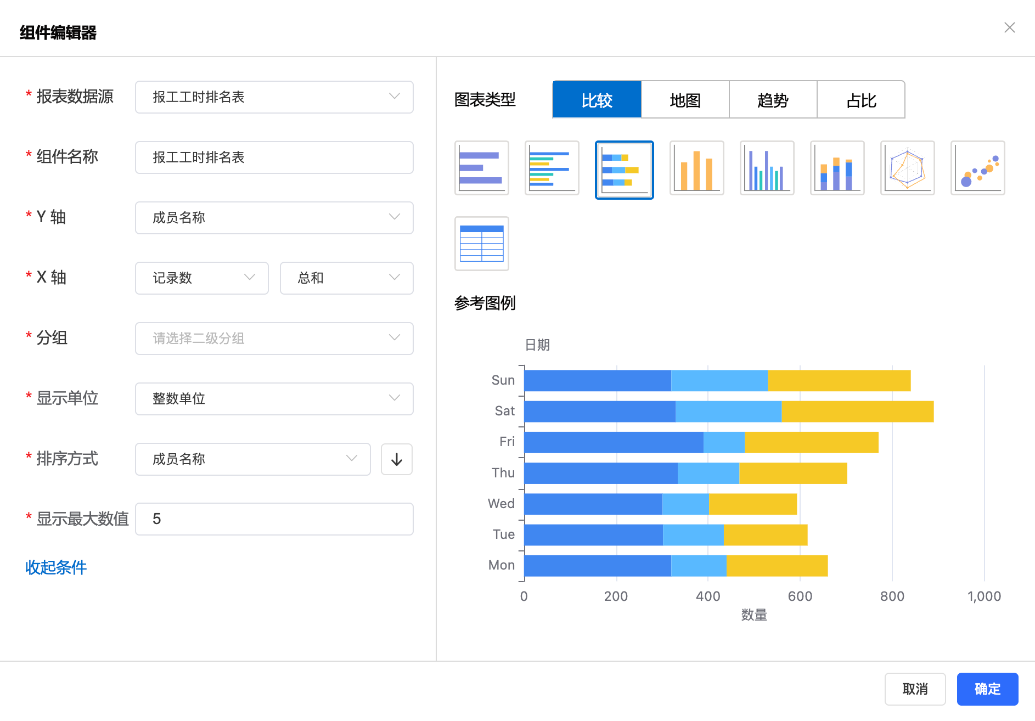The image size is (1035, 721).
Task: Expand the Y 轴 成员名称 dropdown
Action: pos(274,218)
